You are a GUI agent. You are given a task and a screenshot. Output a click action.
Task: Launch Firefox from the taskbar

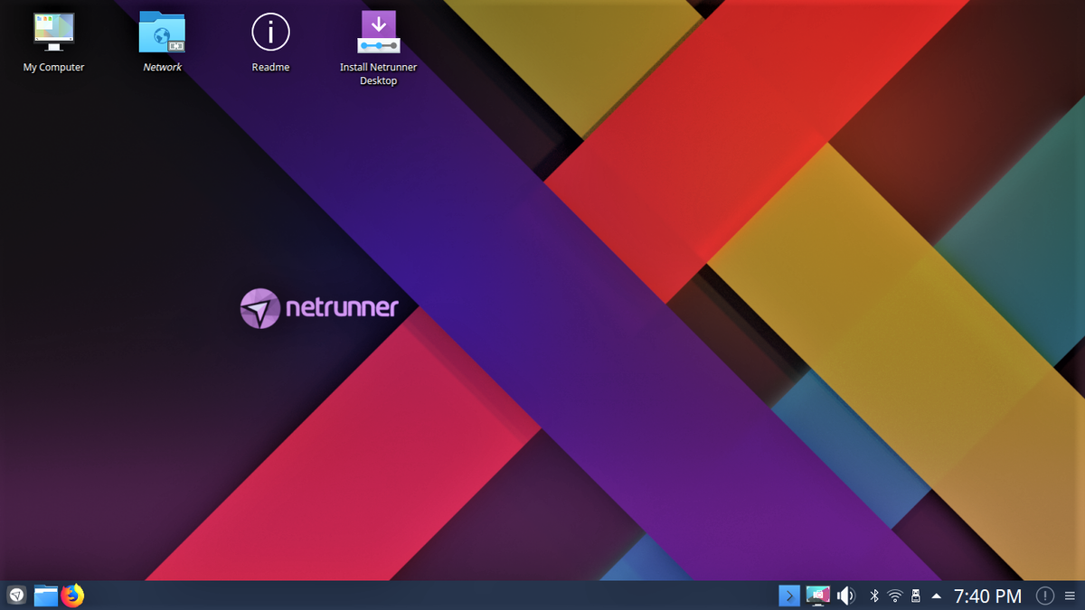pos(72,596)
